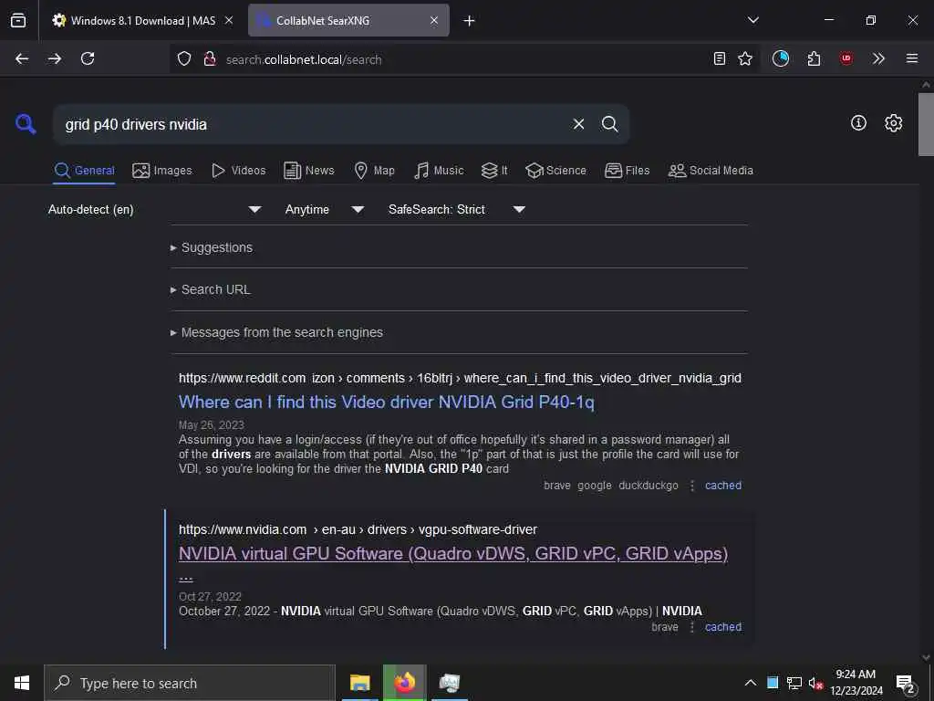
Task: Open the notification center icon
Action: click(x=906, y=685)
